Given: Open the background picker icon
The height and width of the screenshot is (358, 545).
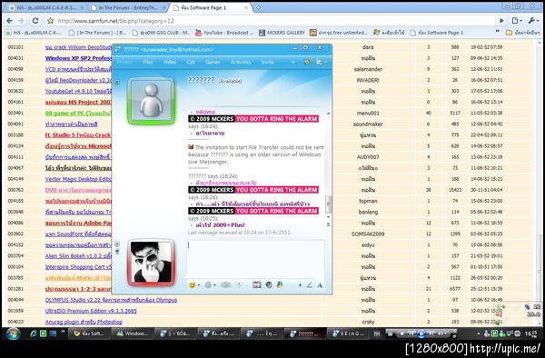Looking at the screenshot, I should (257, 285).
